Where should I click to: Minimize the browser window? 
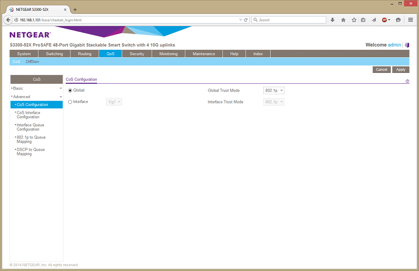(x=392, y=3)
